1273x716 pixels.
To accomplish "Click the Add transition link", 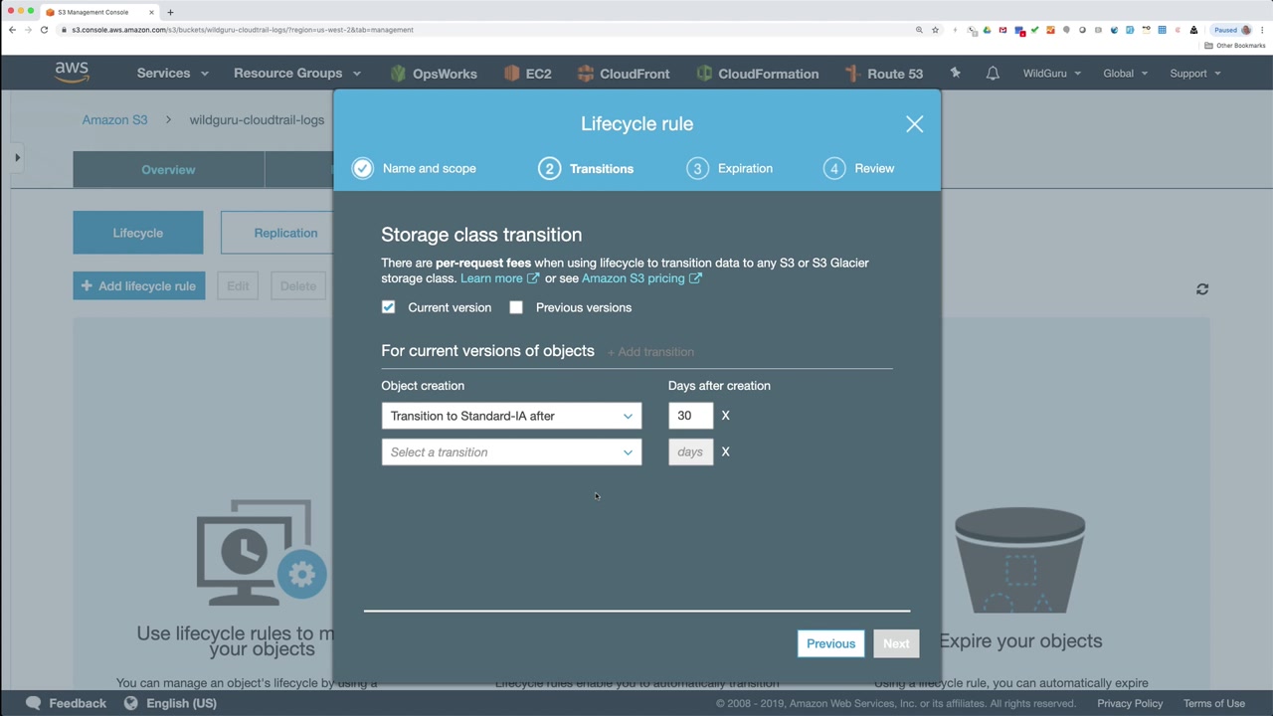I will click(650, 352).
